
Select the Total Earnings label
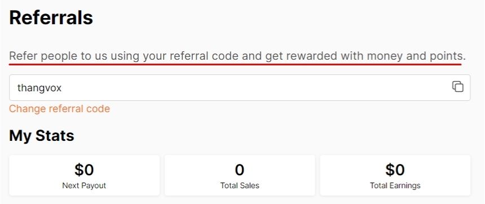point(395,185)
